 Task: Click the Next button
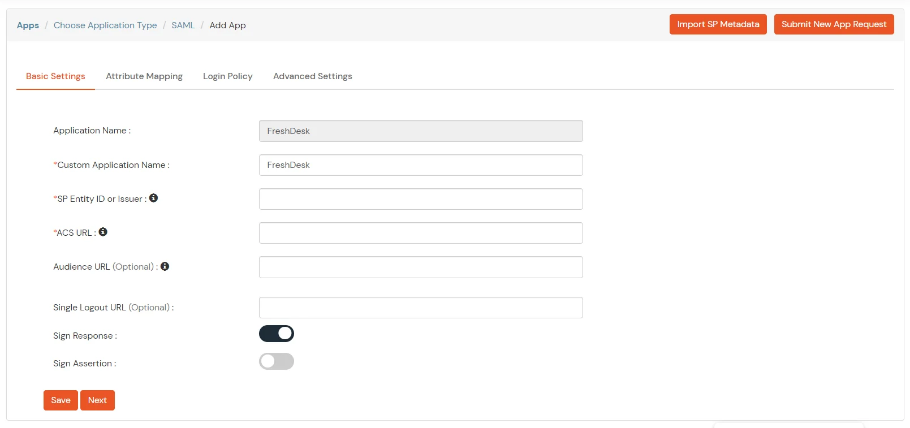tap(97, 400)
